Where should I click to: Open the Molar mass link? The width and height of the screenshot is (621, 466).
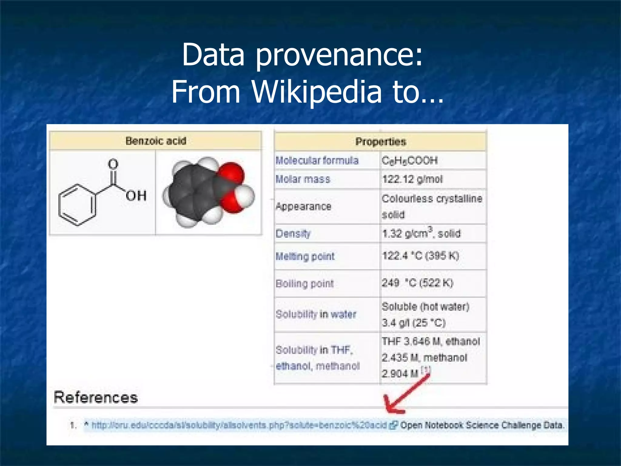303,179
